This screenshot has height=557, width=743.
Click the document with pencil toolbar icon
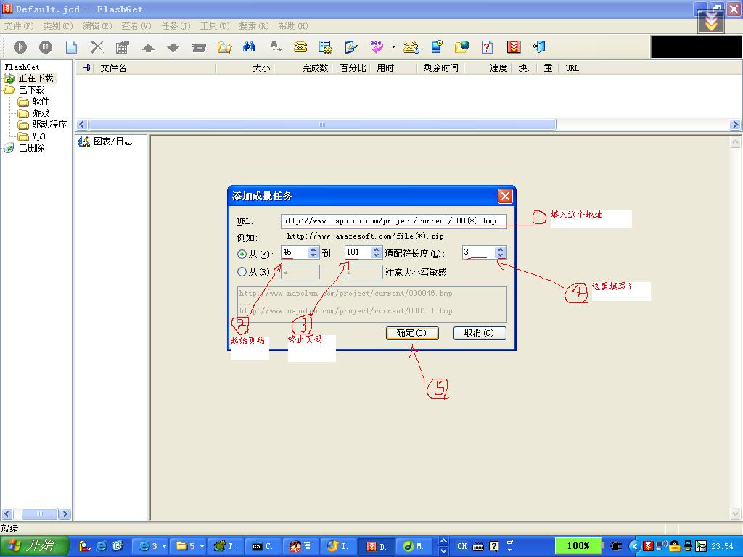coord(350,47)
